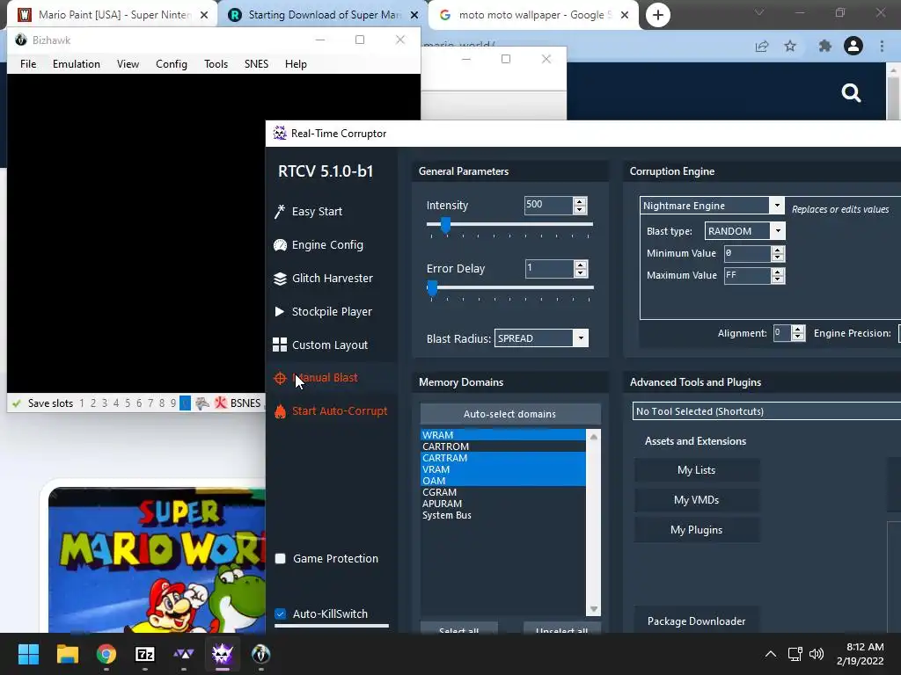This screenshot has height=675, width=901.
Task: Open My Lists button
Action: [x=697, y=470]
